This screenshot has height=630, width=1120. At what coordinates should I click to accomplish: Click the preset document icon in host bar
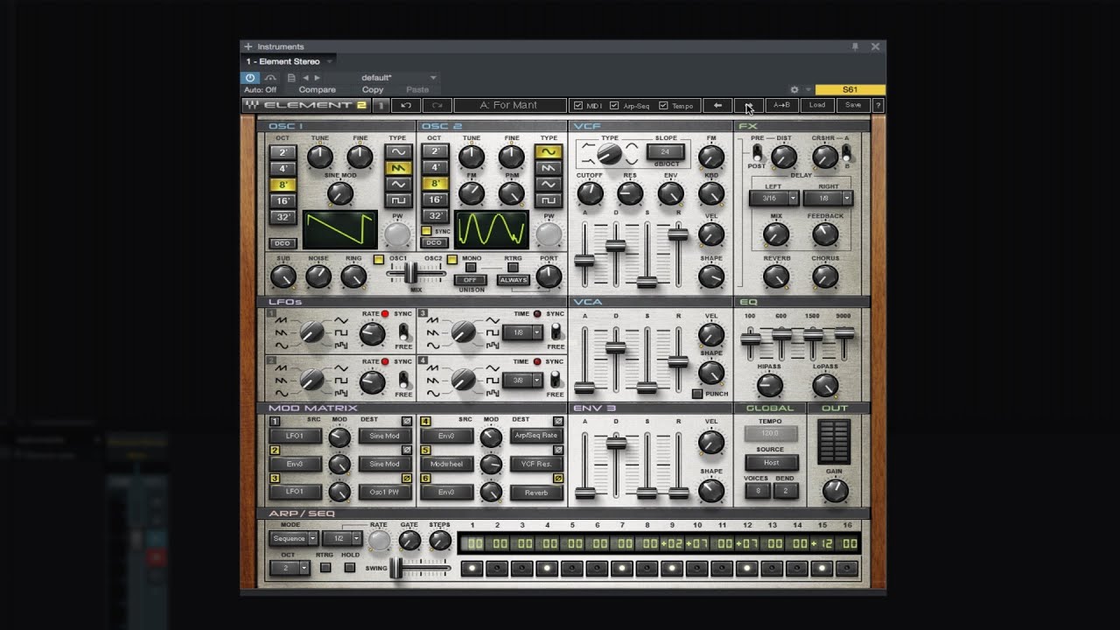(291, 78)
